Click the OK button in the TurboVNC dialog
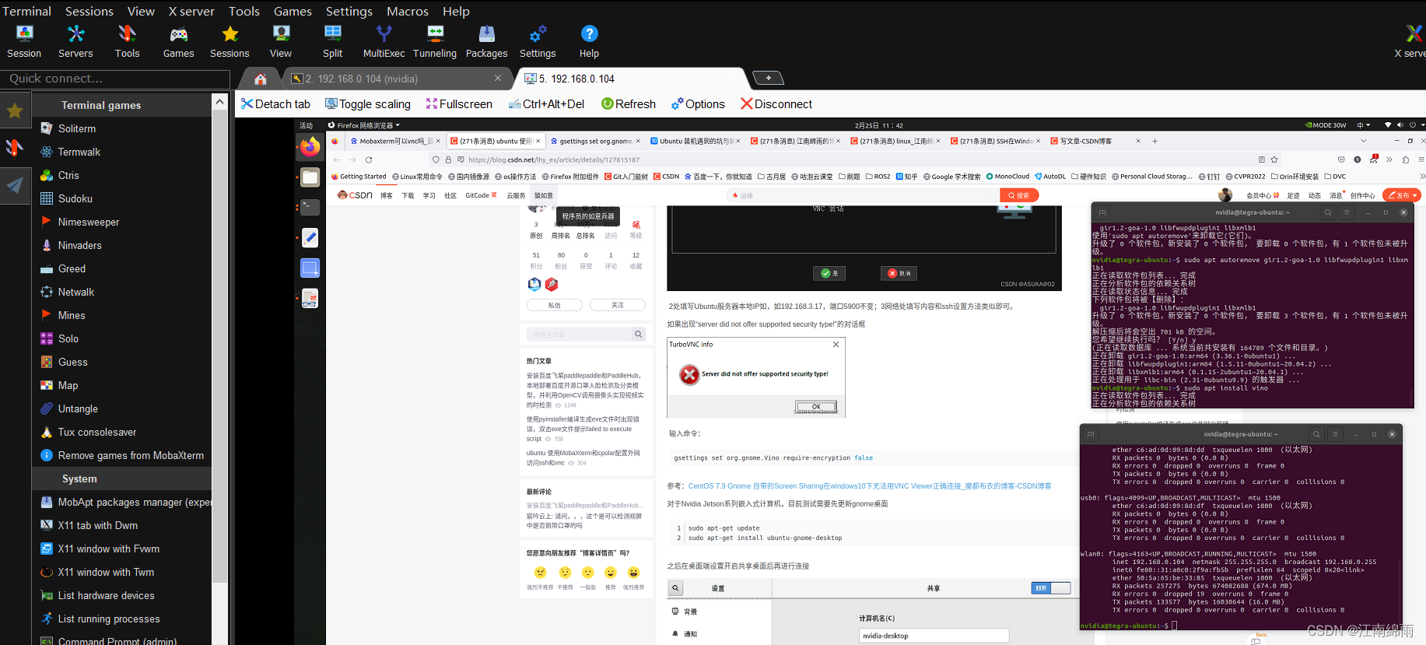Viewport: 1426px width, 645px height. click(816, 407)
